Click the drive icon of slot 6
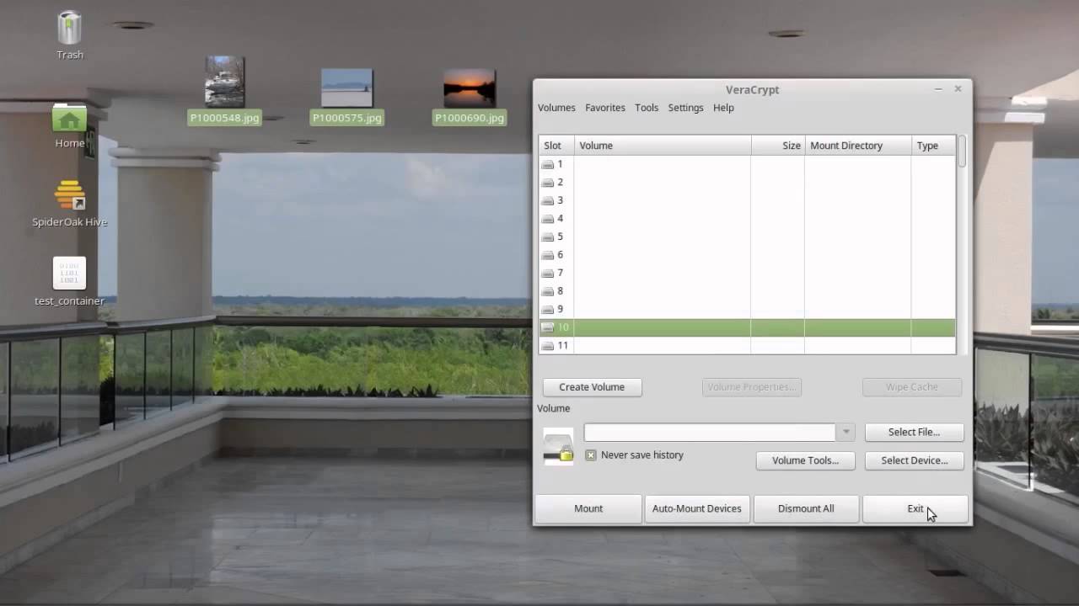 (x=548, y=255)
